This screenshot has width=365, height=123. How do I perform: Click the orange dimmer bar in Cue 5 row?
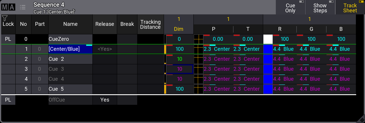(165, 89)
